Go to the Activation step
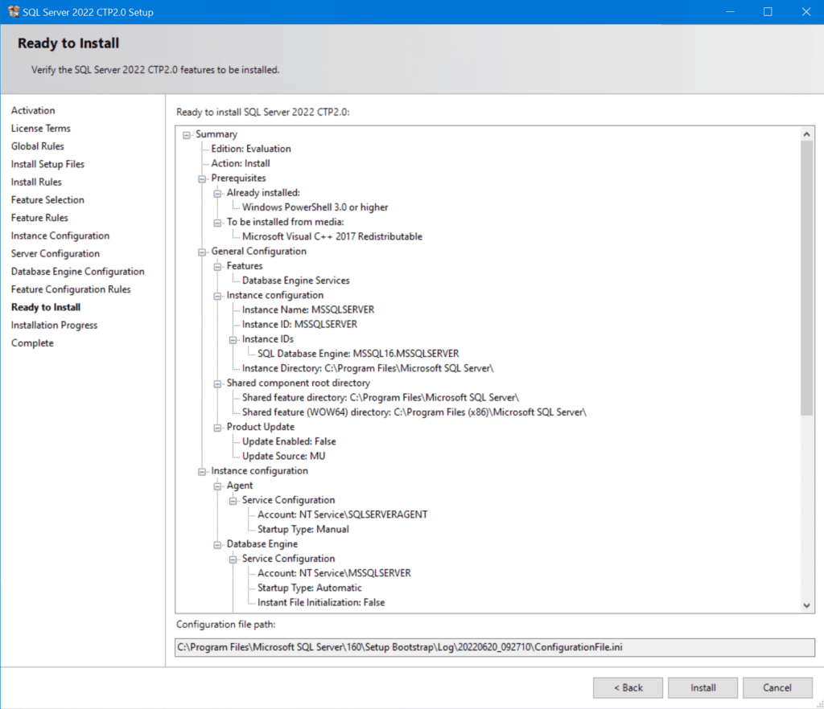Screen dimensions: 824x709 (33, 110)
